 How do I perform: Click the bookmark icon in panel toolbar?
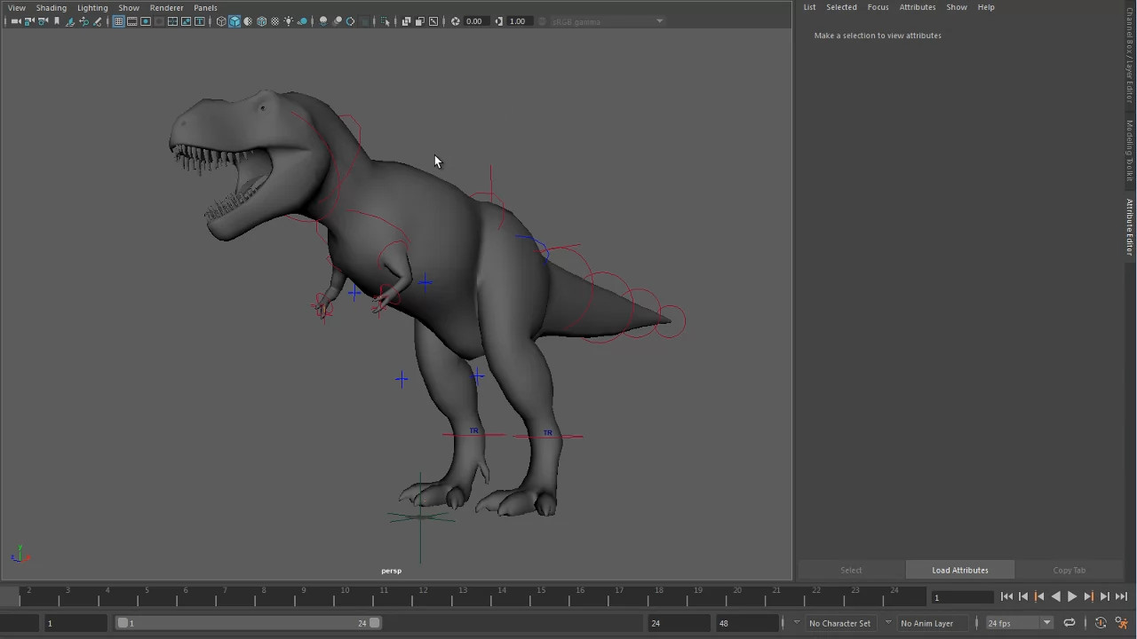(x=57, y=21)
